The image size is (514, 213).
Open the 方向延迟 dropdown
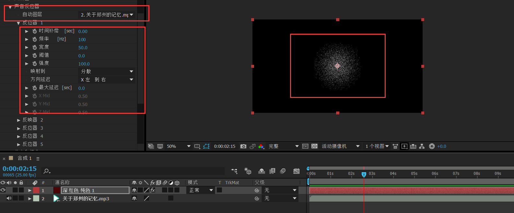pos(107,79)
